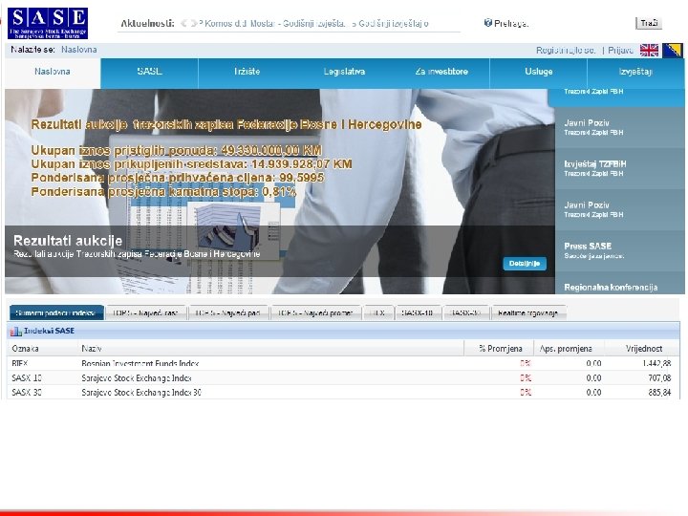Select the TOP 5 - Najveći rast tab
The width and height of the screenshot is (688, 516).
[x=145, y=312]
